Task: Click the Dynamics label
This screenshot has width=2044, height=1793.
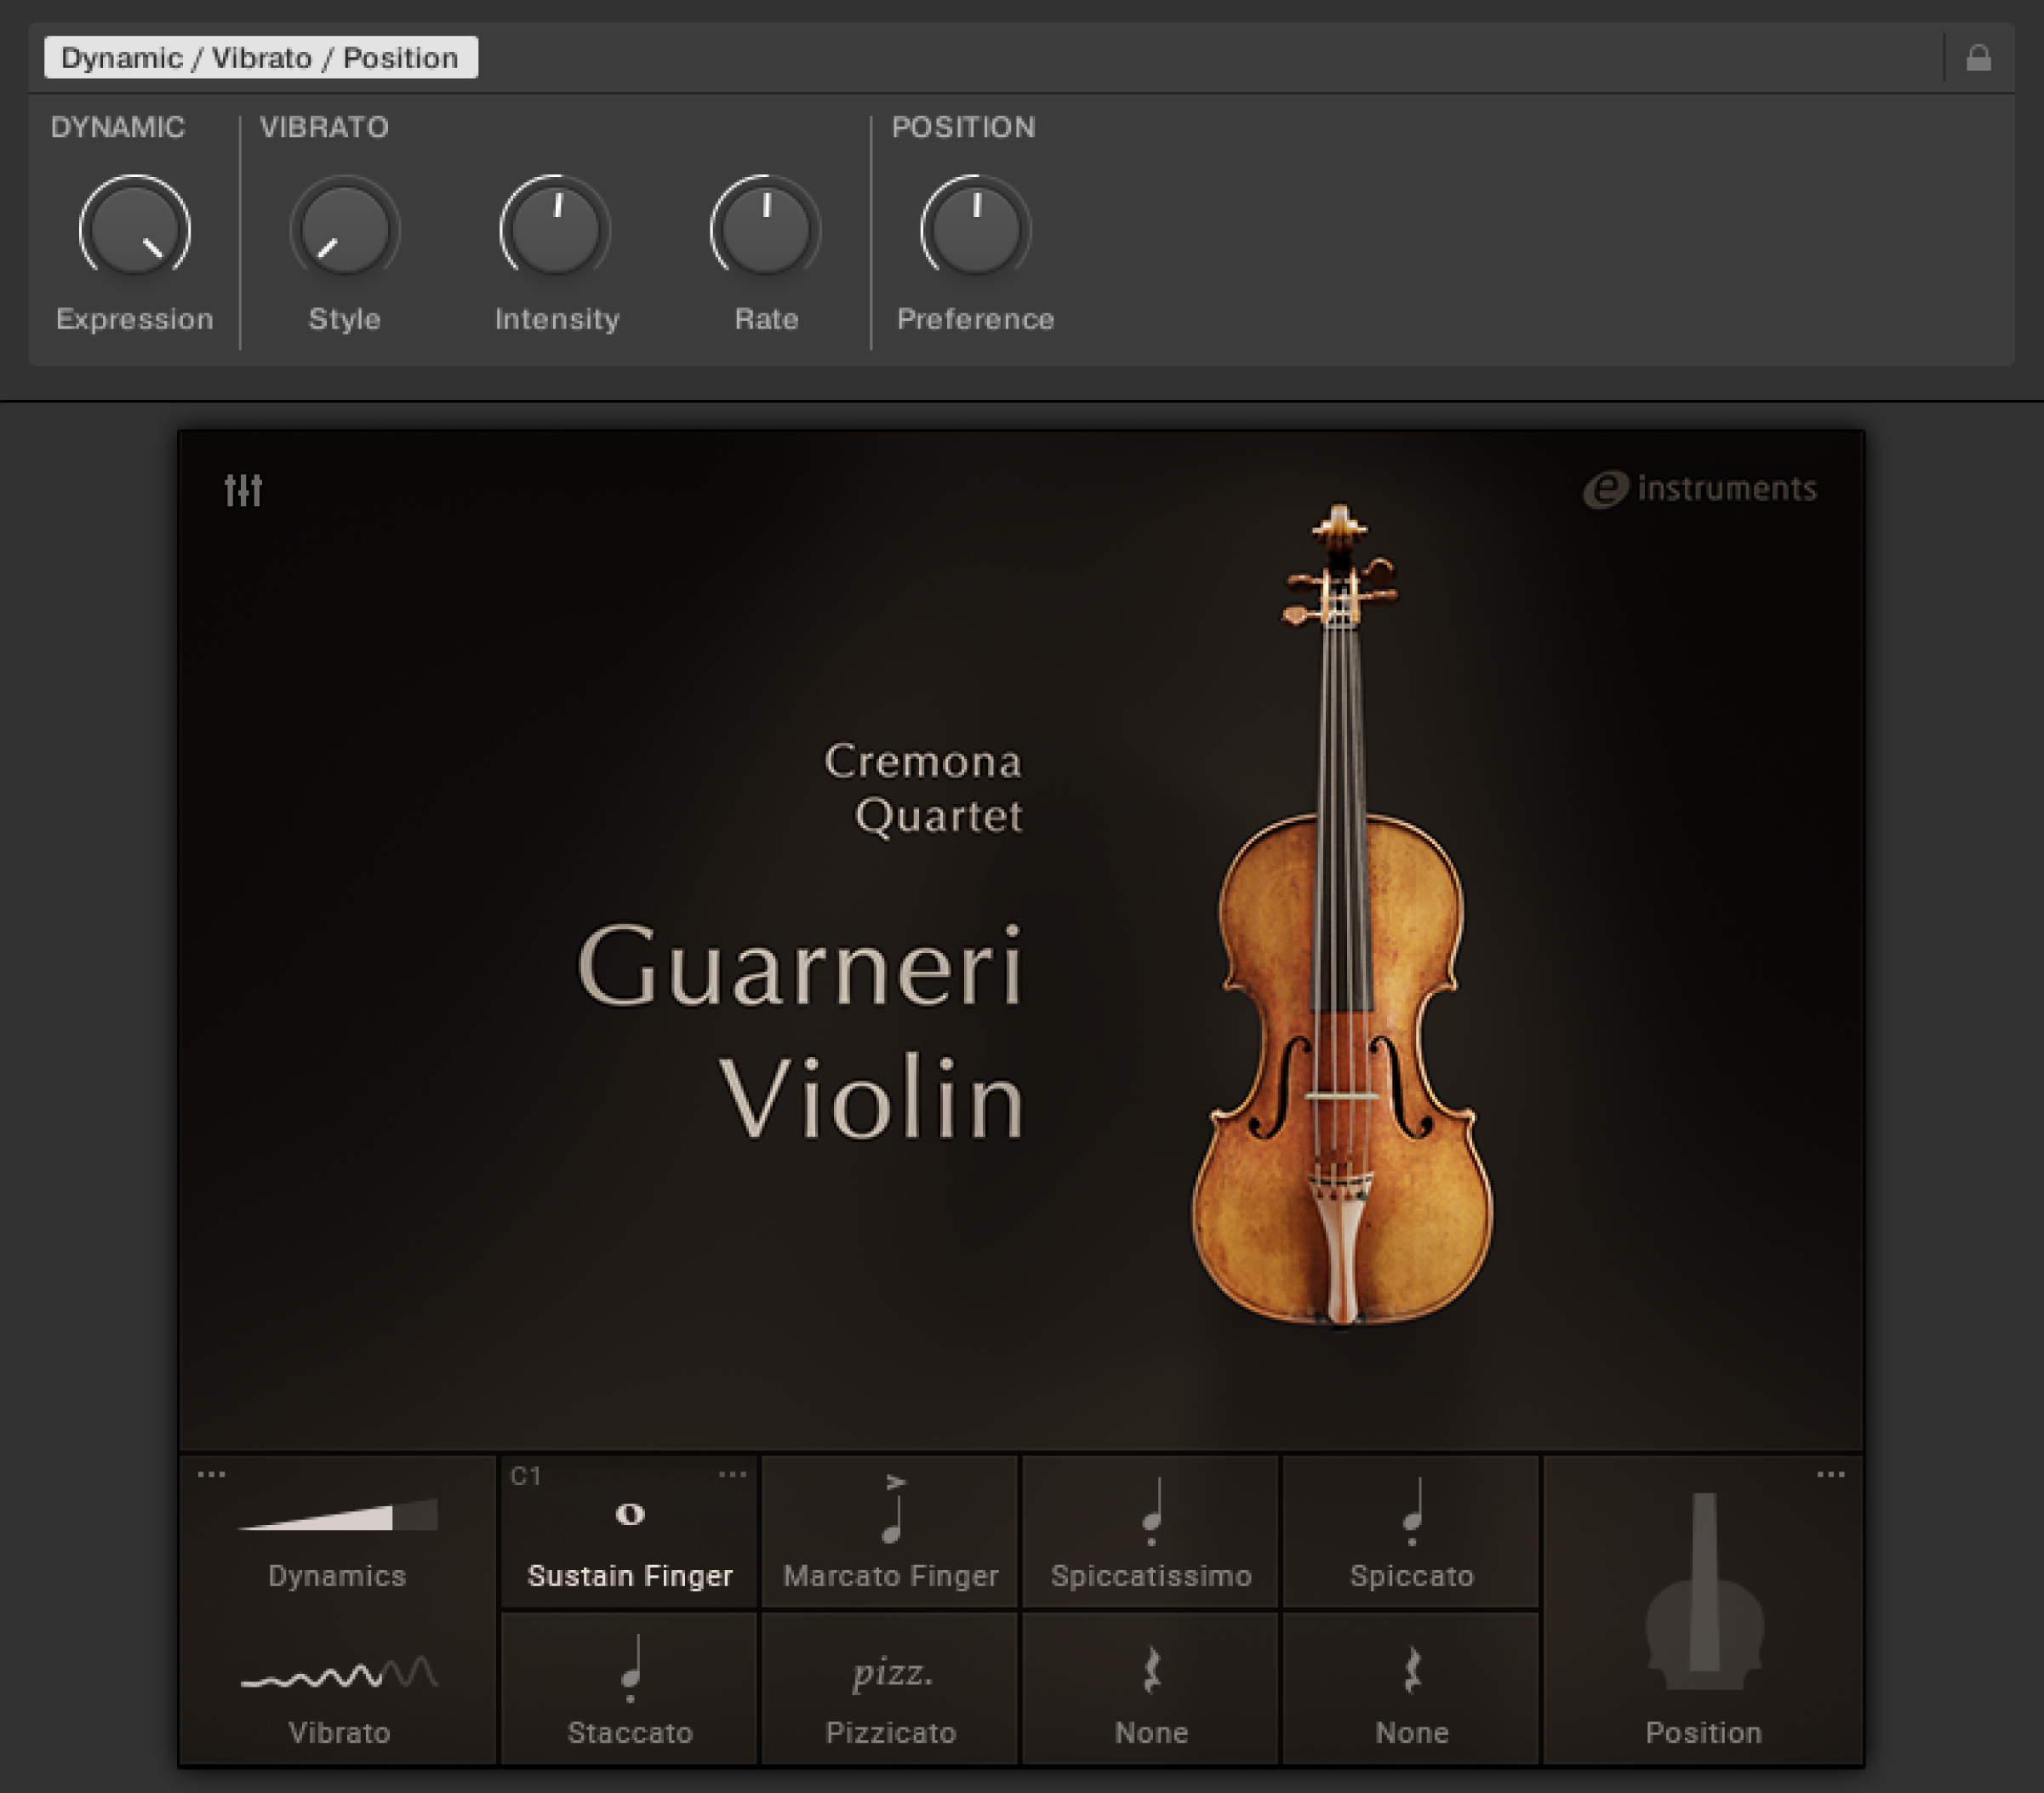Action: 337,1576
